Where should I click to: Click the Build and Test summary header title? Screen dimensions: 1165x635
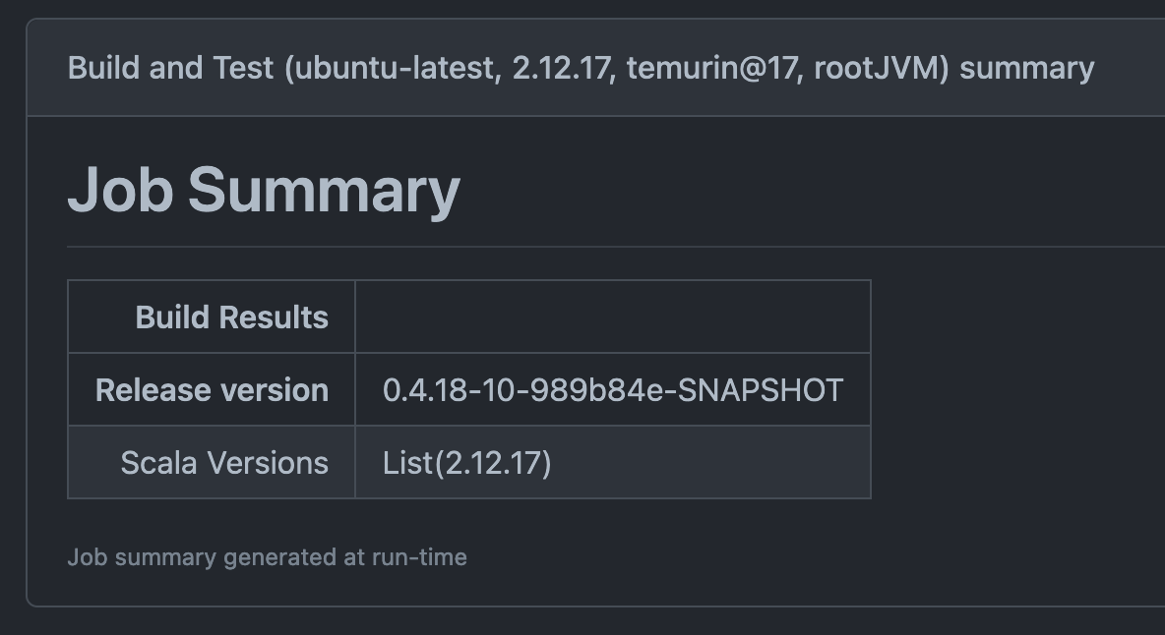click(x=581, y=68)
